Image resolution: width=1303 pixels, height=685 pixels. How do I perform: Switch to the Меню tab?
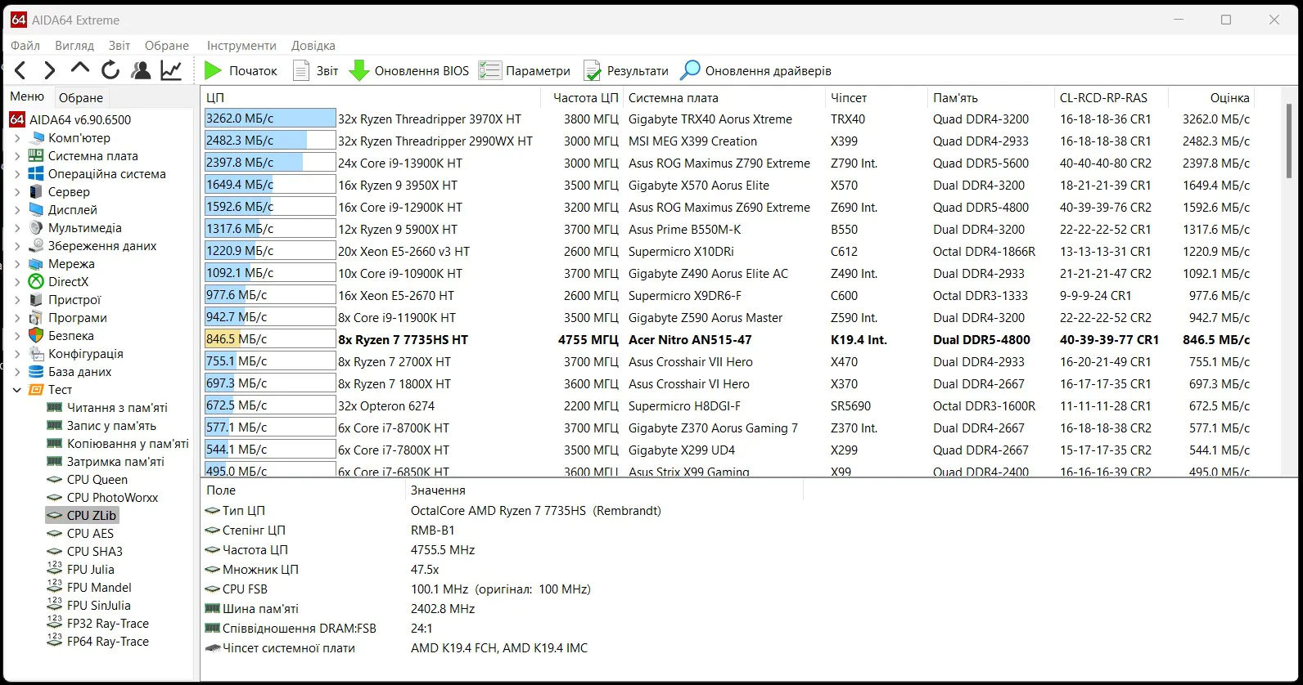point(27,96)
